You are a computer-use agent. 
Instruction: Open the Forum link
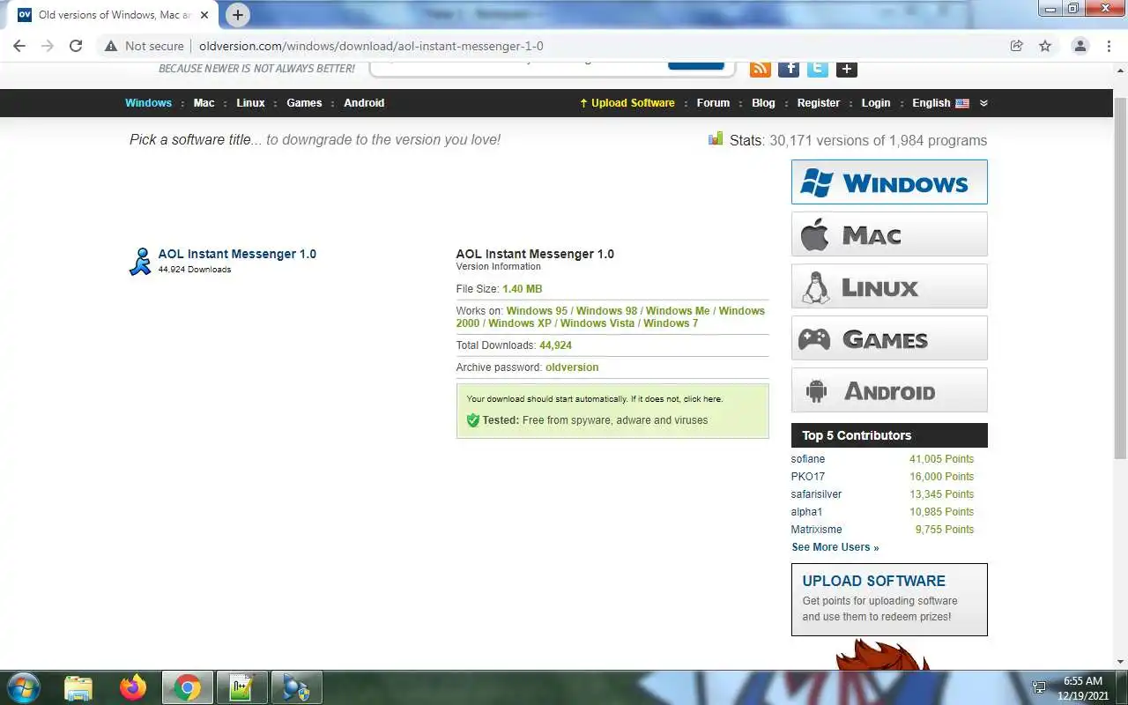pos(713,103)
